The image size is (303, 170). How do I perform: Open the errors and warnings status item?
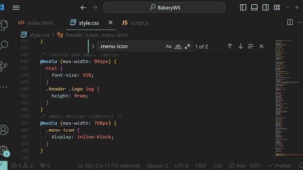click(22, 166)
